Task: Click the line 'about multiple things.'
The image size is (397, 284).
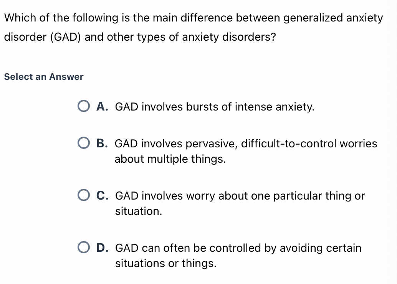Action: (x=170, y=159)
